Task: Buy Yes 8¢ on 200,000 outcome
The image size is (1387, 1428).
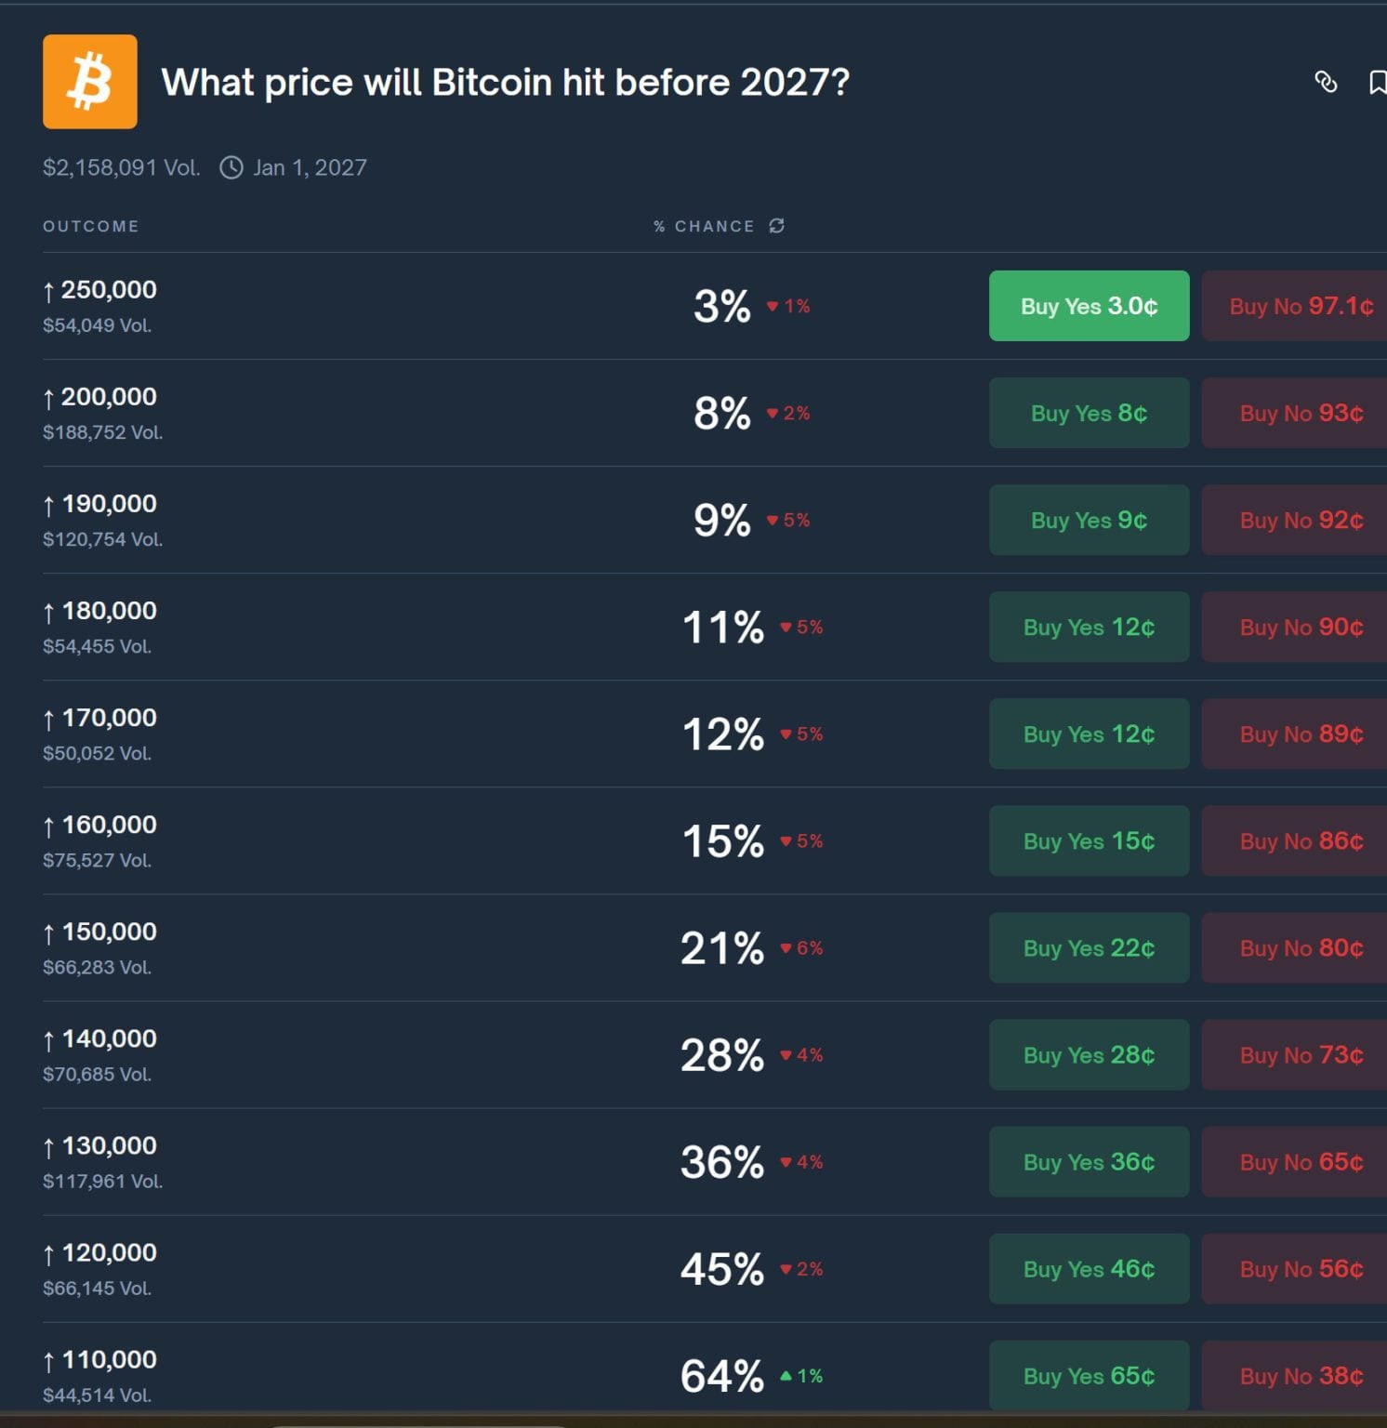Action: [x=1089, y=413]
